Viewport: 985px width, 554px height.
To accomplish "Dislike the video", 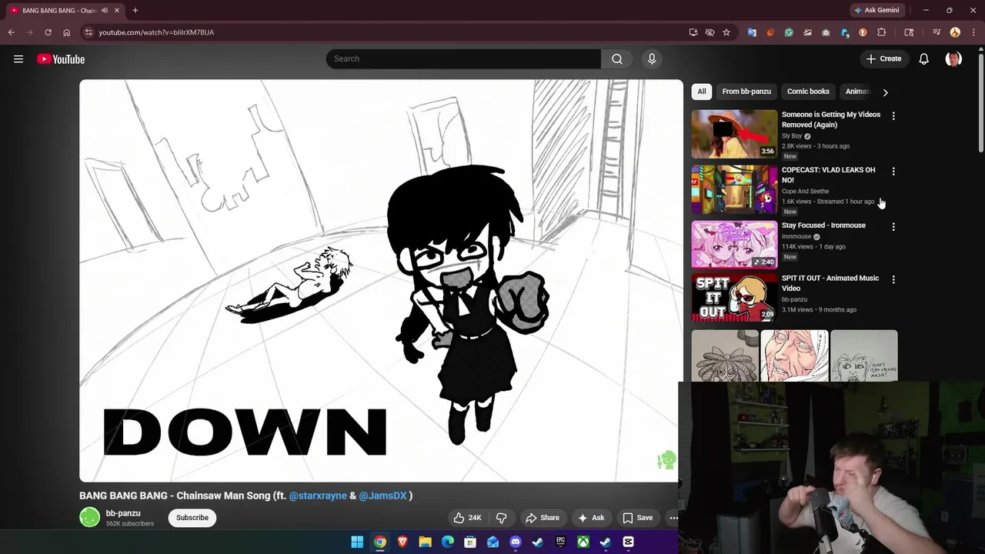I will (x=501, y=518).
